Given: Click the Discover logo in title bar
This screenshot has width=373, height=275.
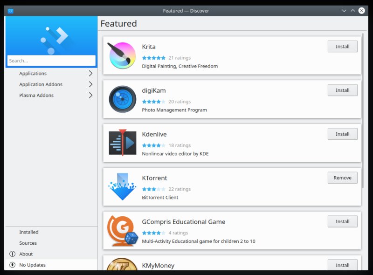Looking at the screenshot, I should point(10,11).
